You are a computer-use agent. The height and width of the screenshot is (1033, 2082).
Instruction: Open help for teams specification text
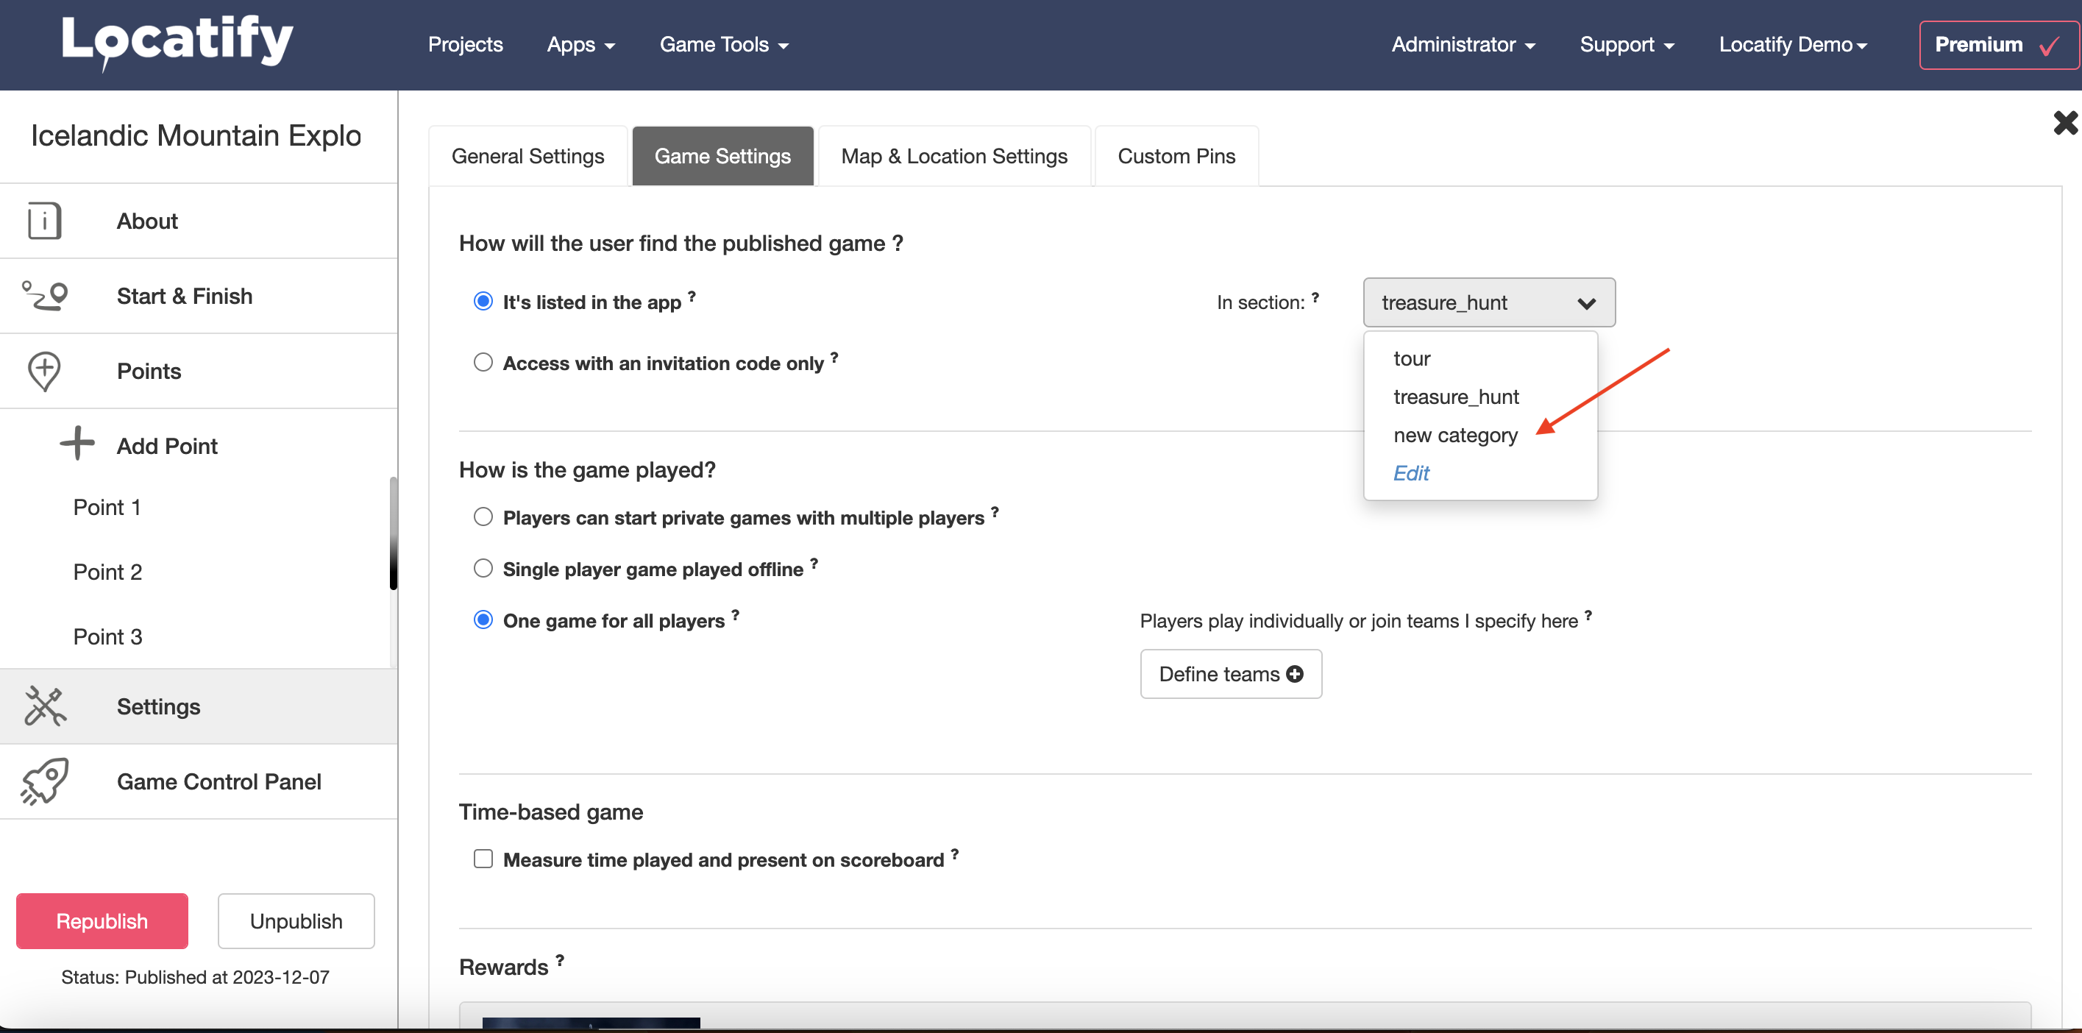coord(1588,614)
